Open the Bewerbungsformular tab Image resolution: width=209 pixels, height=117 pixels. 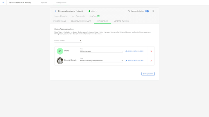pyautogui.click(x=81, y=21)
